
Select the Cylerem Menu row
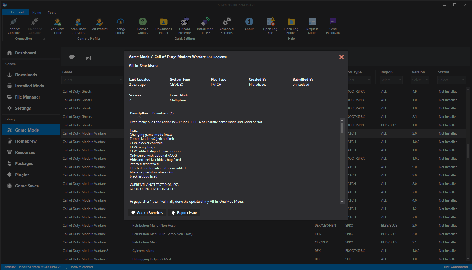tap(264, 251)
